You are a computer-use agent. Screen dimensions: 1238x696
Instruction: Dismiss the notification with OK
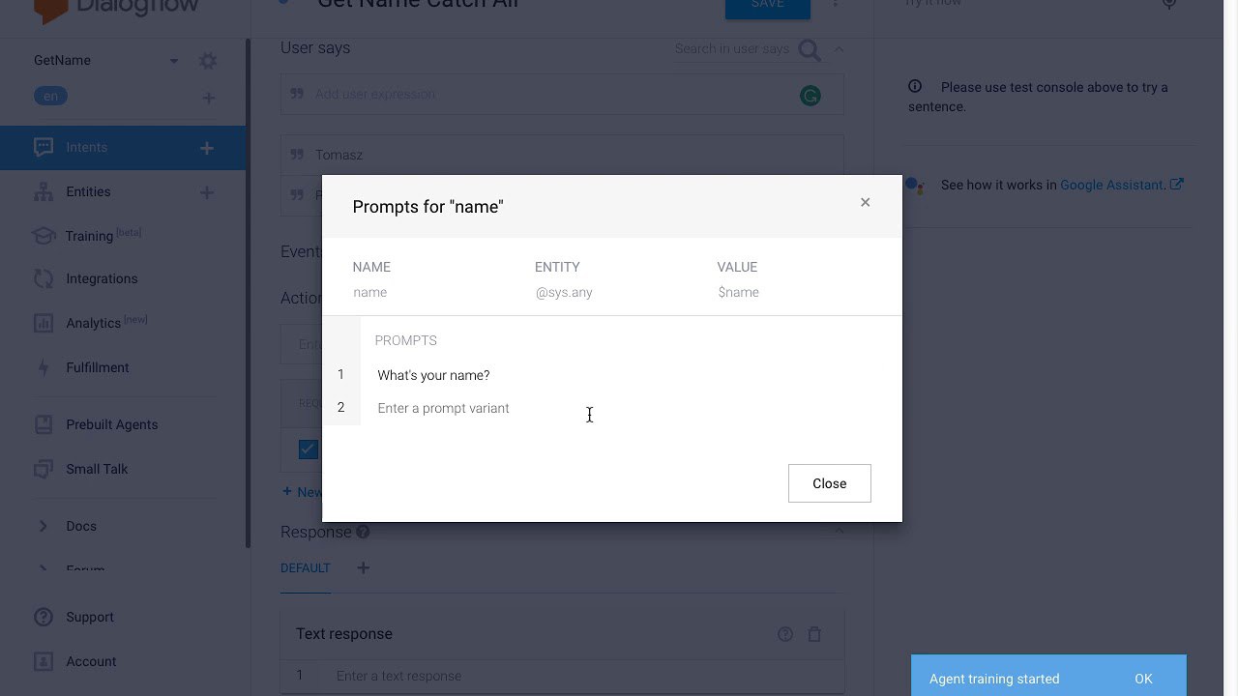coord(1143,679)
